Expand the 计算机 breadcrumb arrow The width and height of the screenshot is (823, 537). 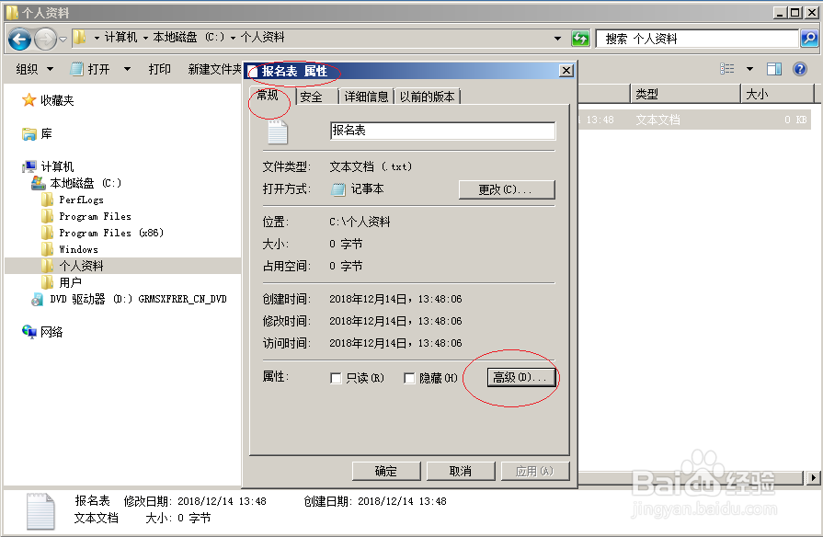click(x=145, y=38)
